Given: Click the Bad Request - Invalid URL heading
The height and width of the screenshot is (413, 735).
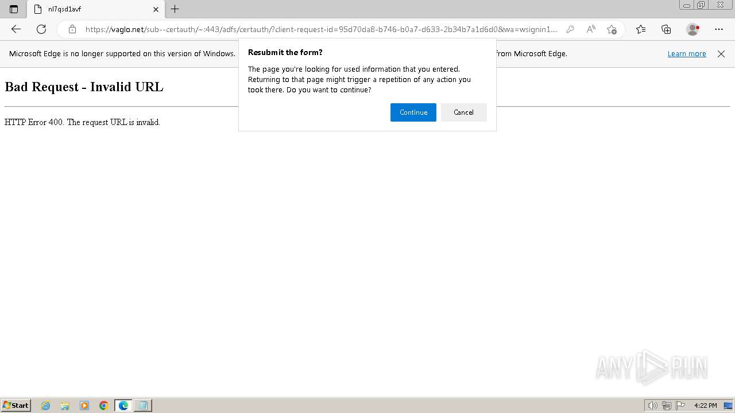Looking at the screenshot, I should [x=84, y=87].
